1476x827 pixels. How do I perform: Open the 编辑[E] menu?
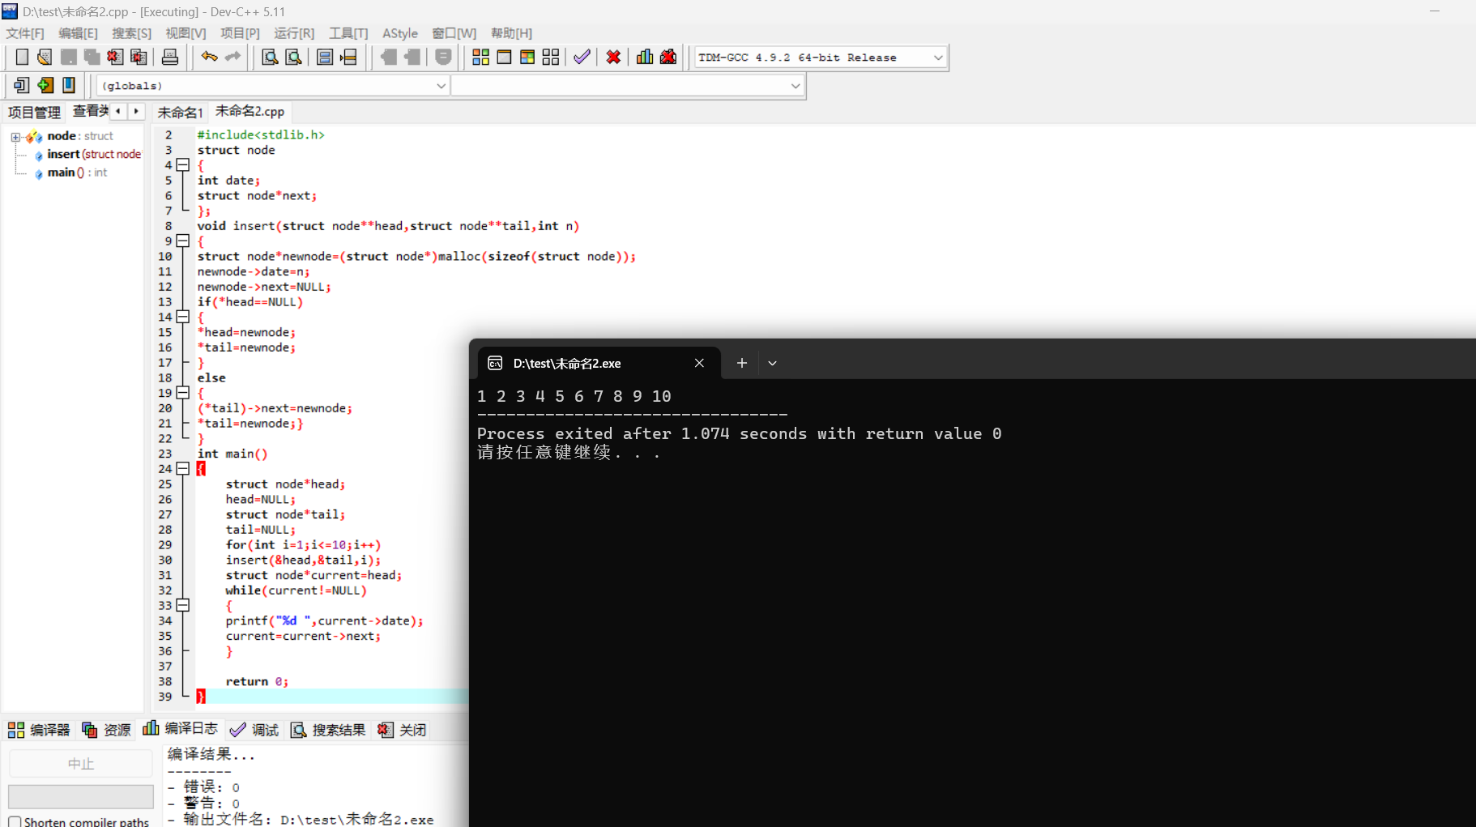coord(78,33)
